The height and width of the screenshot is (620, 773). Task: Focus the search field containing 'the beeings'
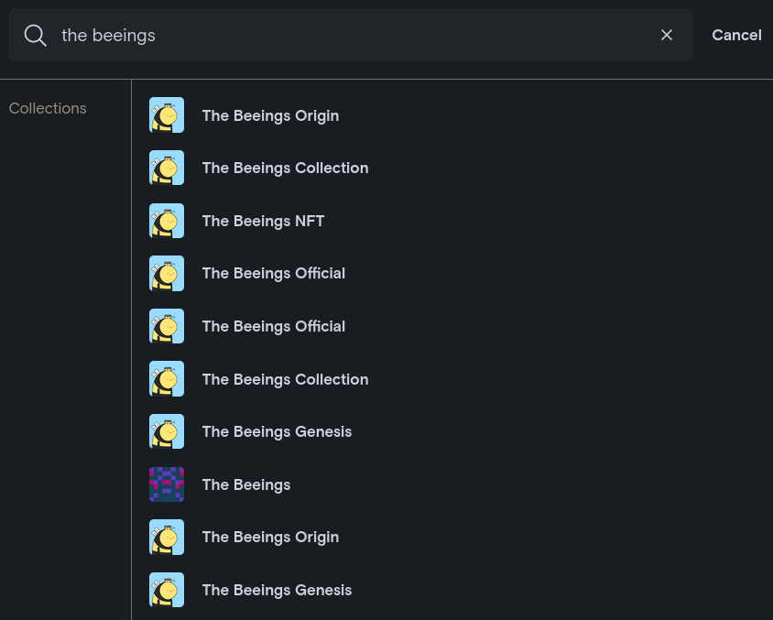click(x=348, y=36)
